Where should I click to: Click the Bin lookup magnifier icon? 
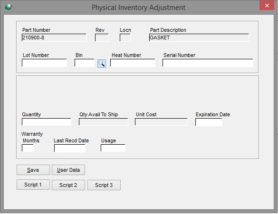pos(102,64)
